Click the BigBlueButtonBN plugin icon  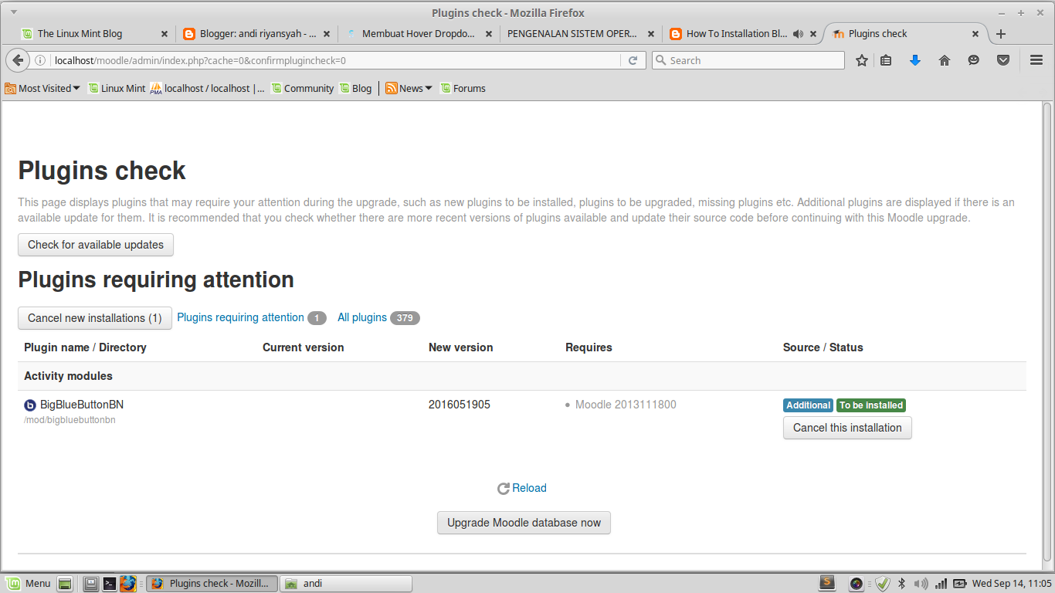(30, 405)
